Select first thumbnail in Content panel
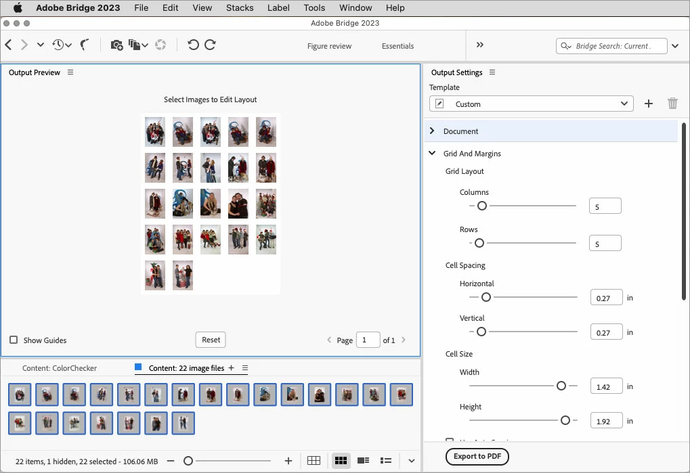The width and height of the screenshot is (690, 473). [20, 395]
